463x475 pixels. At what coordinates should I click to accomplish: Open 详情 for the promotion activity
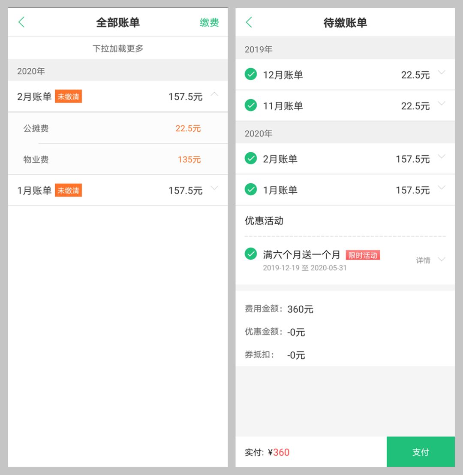(423, 259)
